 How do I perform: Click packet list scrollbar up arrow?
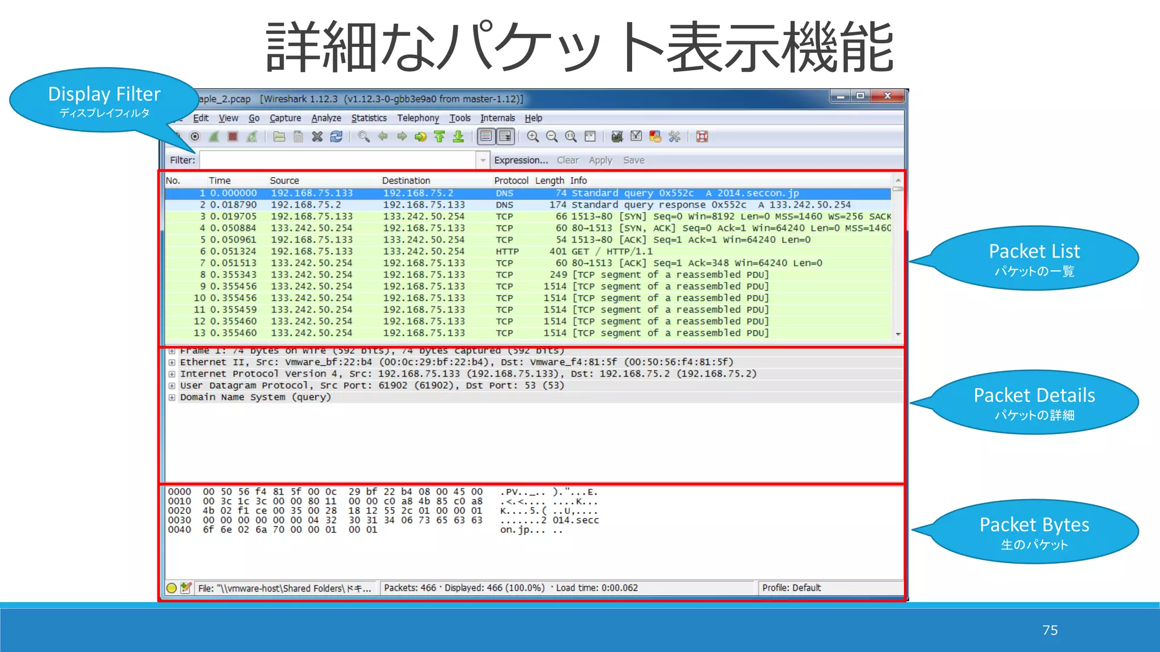[x=898, y=180]
